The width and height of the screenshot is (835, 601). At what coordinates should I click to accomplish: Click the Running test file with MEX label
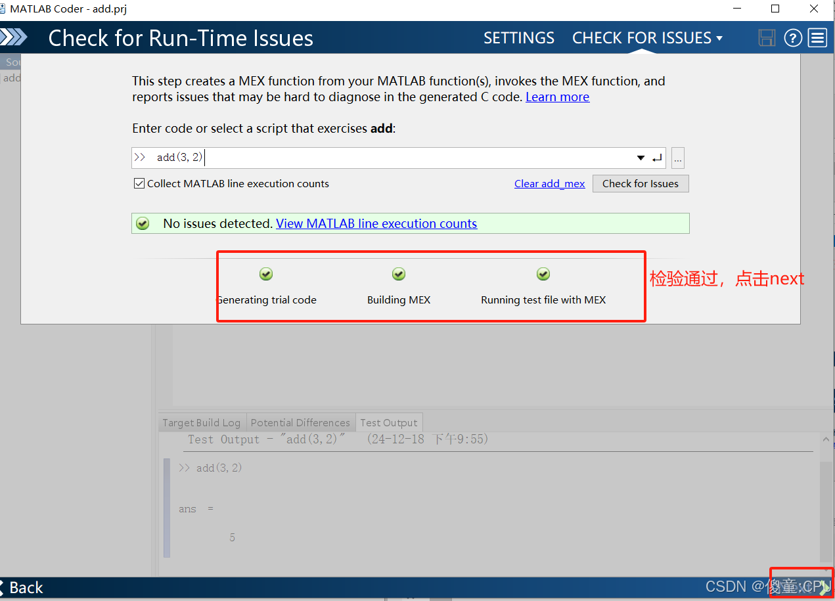coord(543,300)
